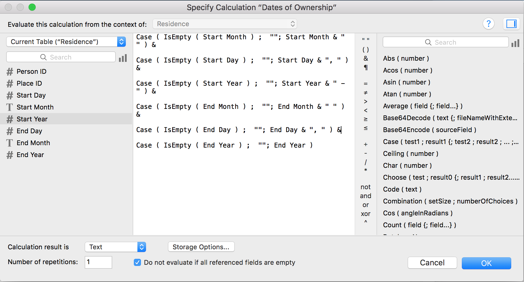Open the context 'Residence' dropdown
This screenshot has height=282, width=524.
(225, 24)
